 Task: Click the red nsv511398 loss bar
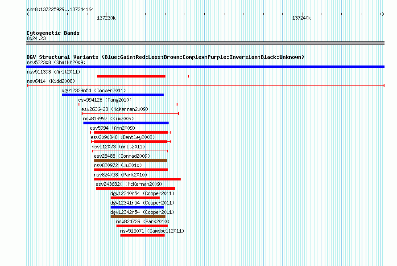[x=131, y=76]
